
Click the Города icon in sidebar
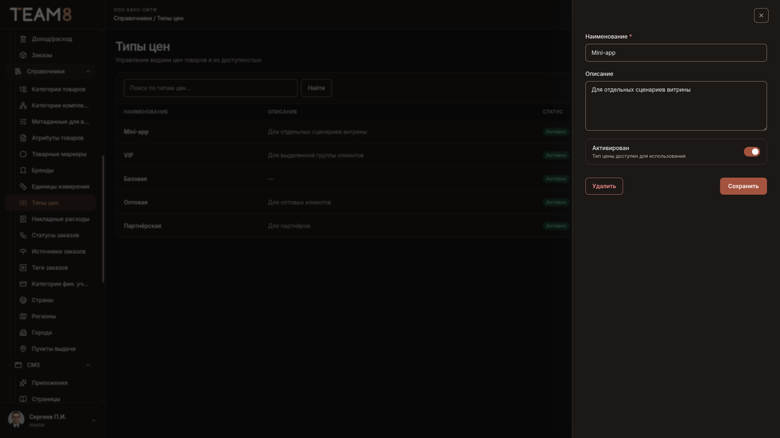click(23, 333)
